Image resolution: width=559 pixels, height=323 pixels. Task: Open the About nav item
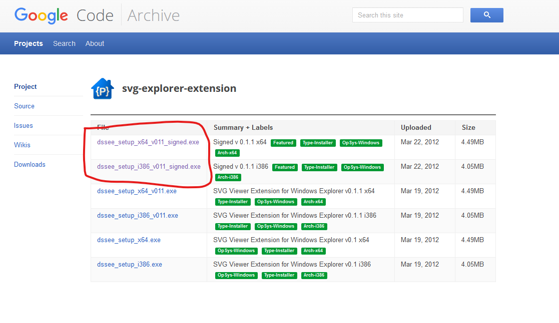click(x=95, y=43)
